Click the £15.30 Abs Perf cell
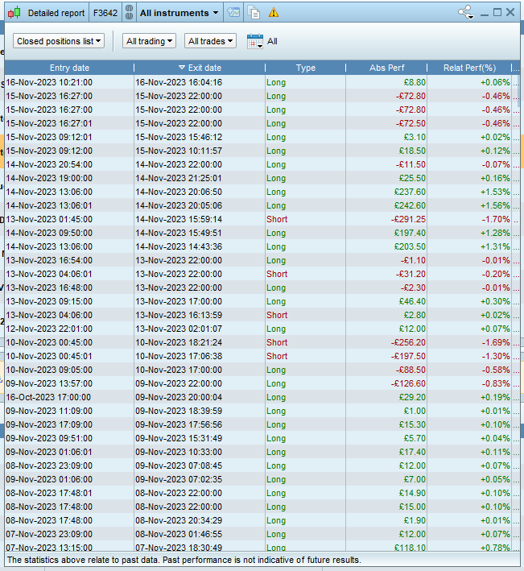The image size is (524, 571). coord(412,424)
